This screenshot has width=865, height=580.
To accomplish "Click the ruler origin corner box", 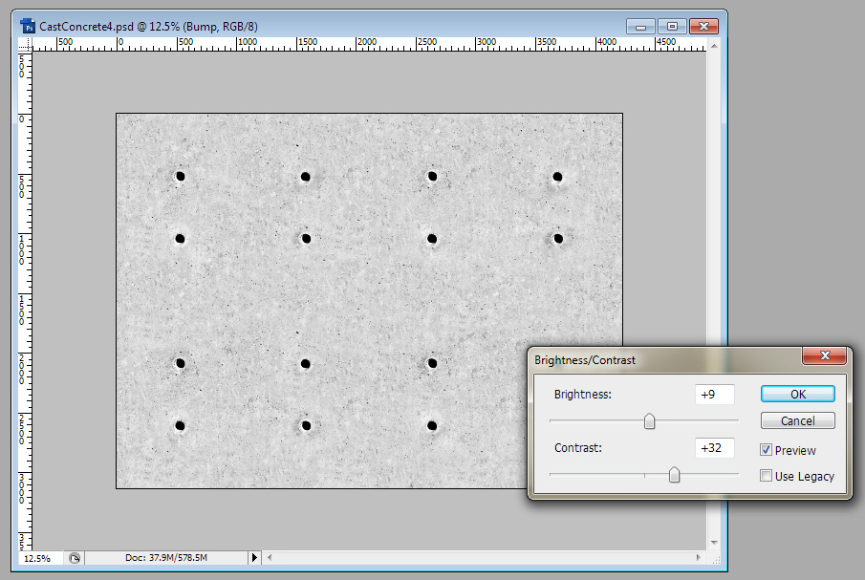I will pyautogui.click(x=26, y=43).
